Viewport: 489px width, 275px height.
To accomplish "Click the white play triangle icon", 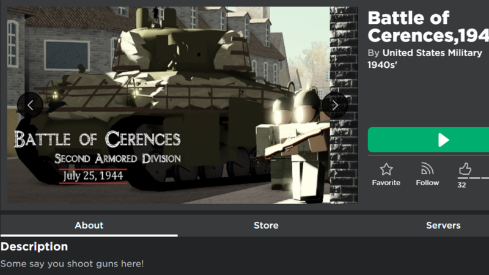I will click(x=443, y=140).
